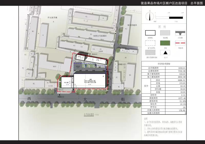Click the 木材公司家属区 label
The width and height of the screenshot is (205, 144).
[x=100, y=36]
